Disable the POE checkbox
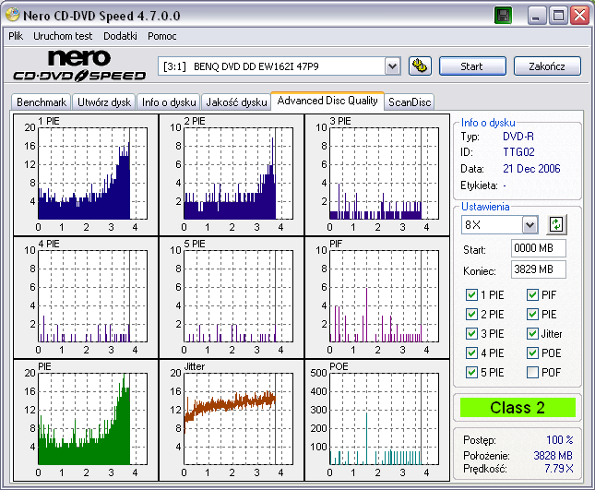The width and height of the screenshot is (595, 490). (x=532, y=353)
